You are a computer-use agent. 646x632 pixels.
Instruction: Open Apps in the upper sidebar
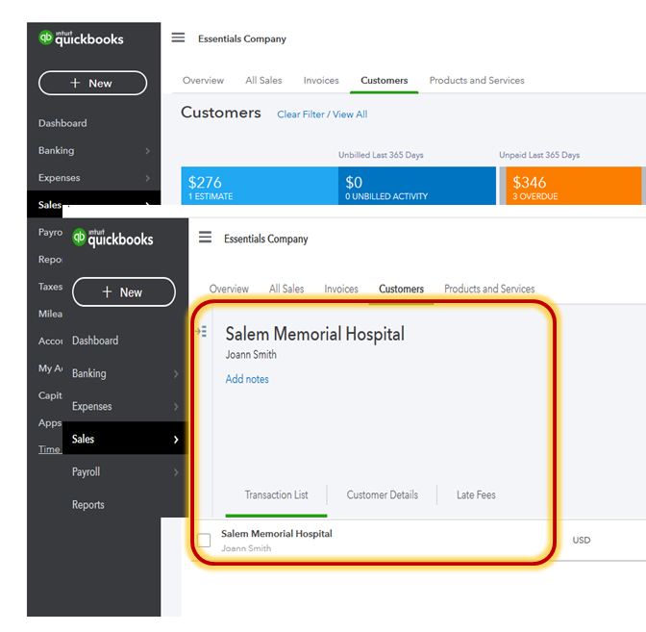coord(50,423)
